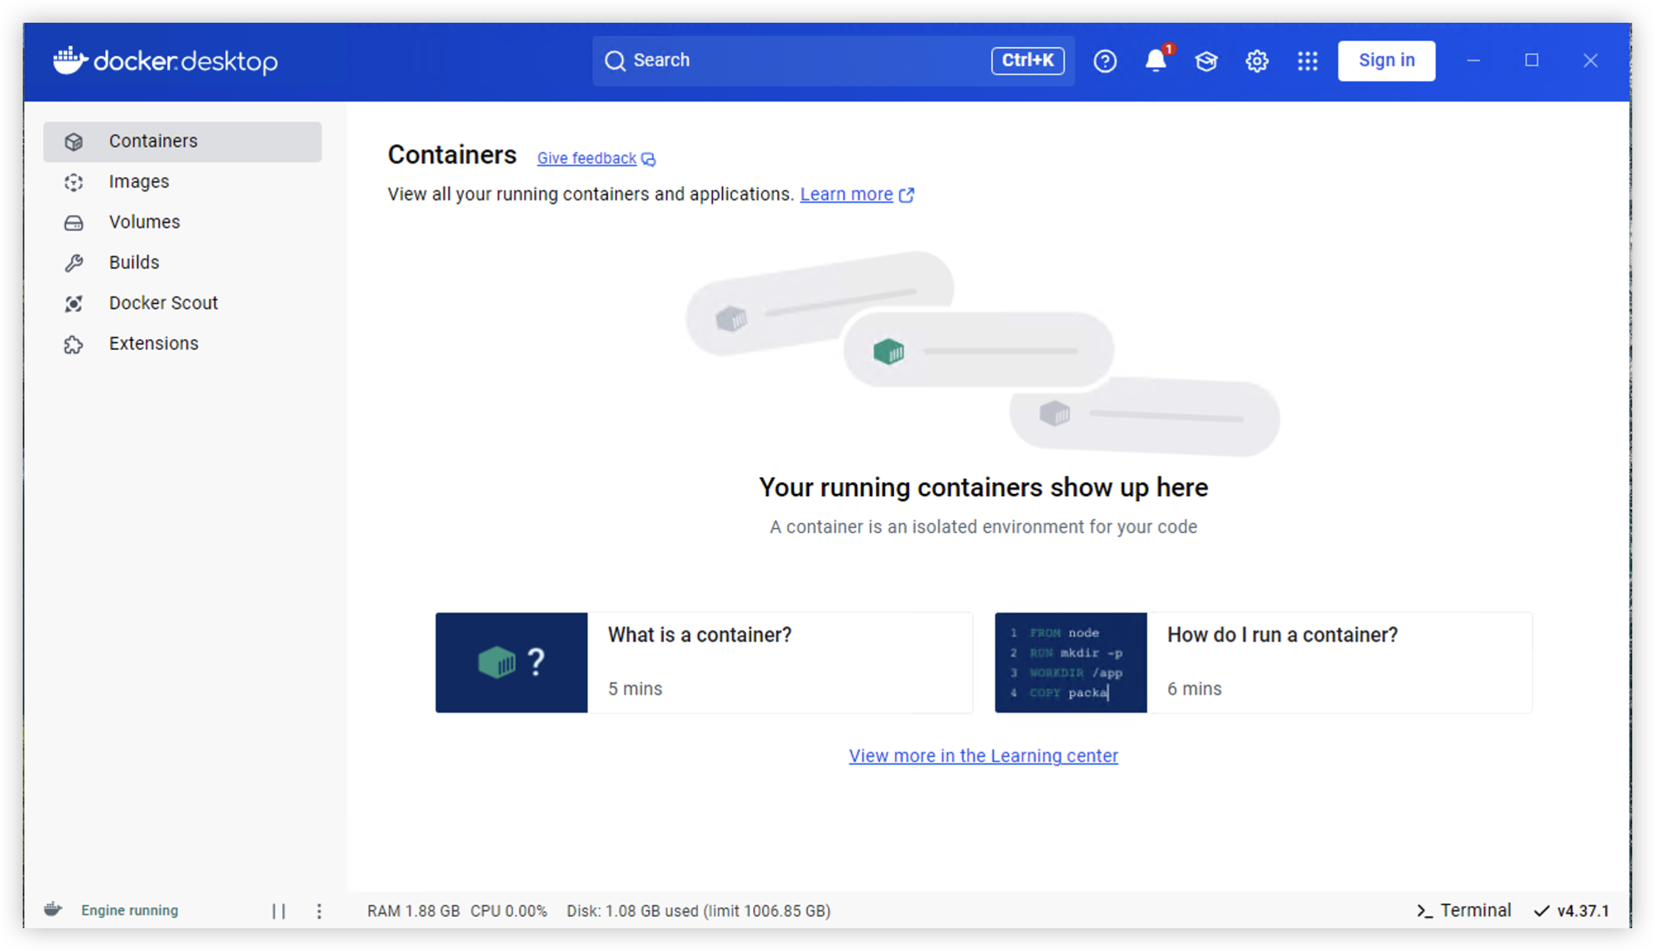Go to Images in the sidebar
Viewport: 1655px width, 951px height.
point(182,182)
